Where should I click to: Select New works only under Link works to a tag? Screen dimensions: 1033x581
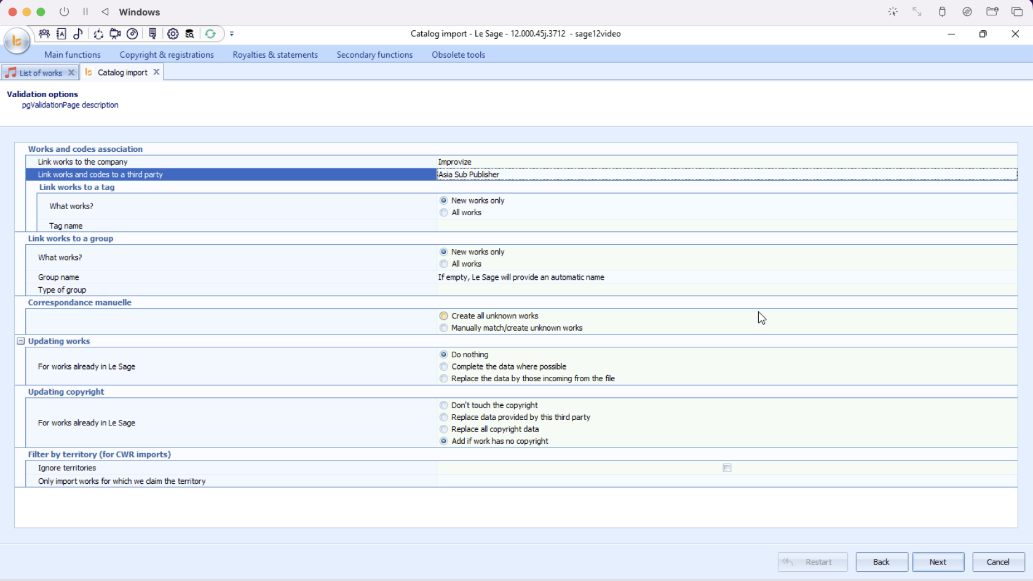472,200
